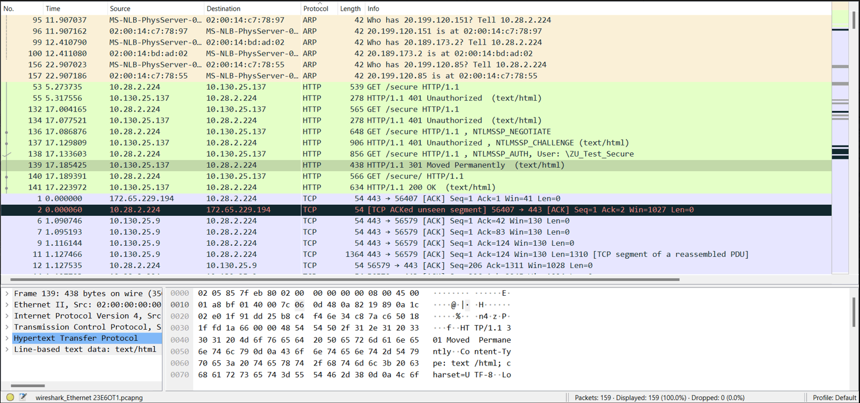
Task: Expand the Line-based text data node
Action: [x=7, y=349]
